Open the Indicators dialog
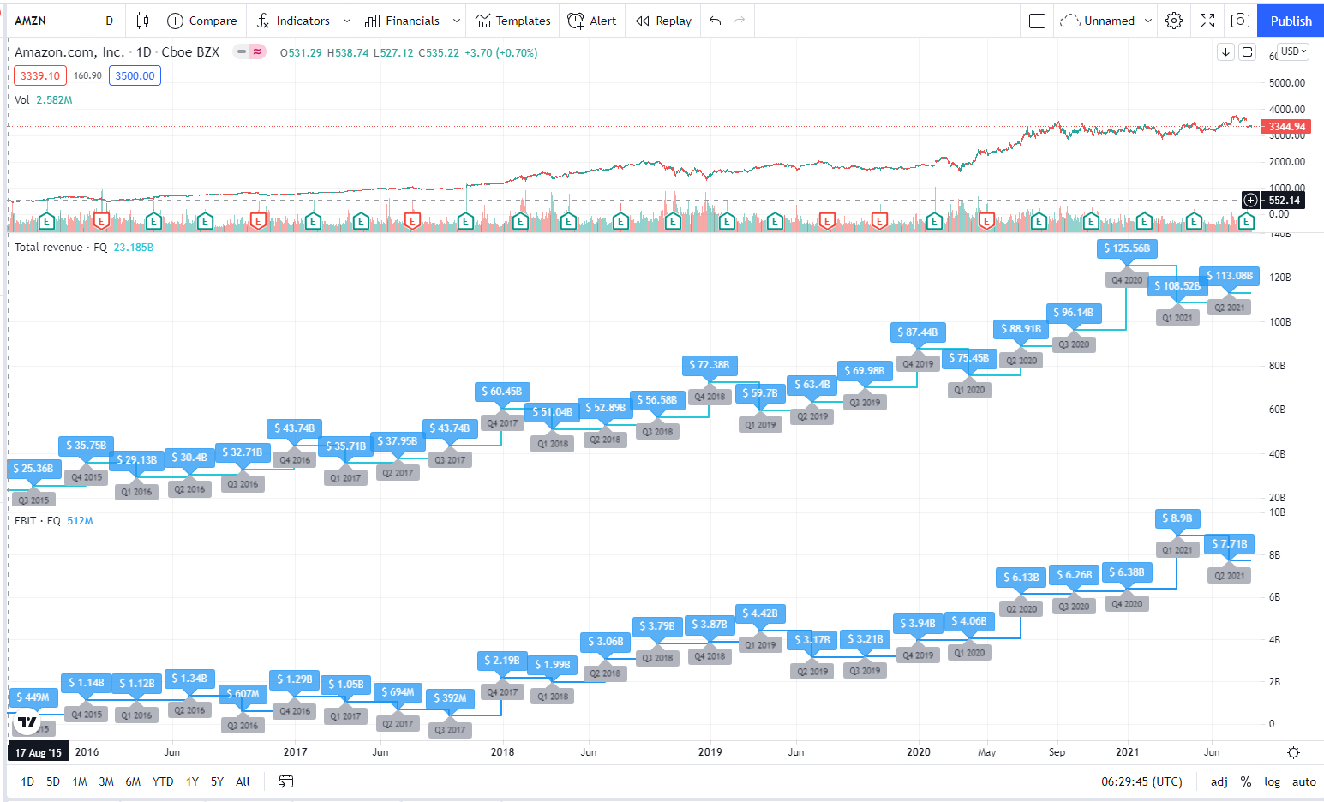1324x802 pixels. 293,21
